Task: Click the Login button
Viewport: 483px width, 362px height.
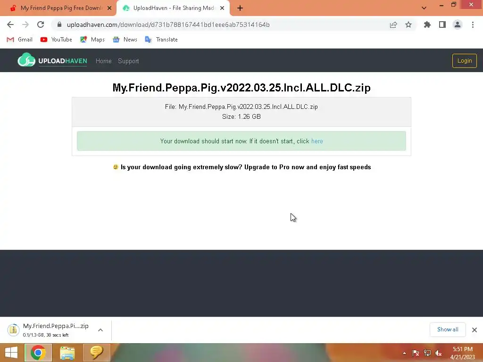Action: click(464, 61)
